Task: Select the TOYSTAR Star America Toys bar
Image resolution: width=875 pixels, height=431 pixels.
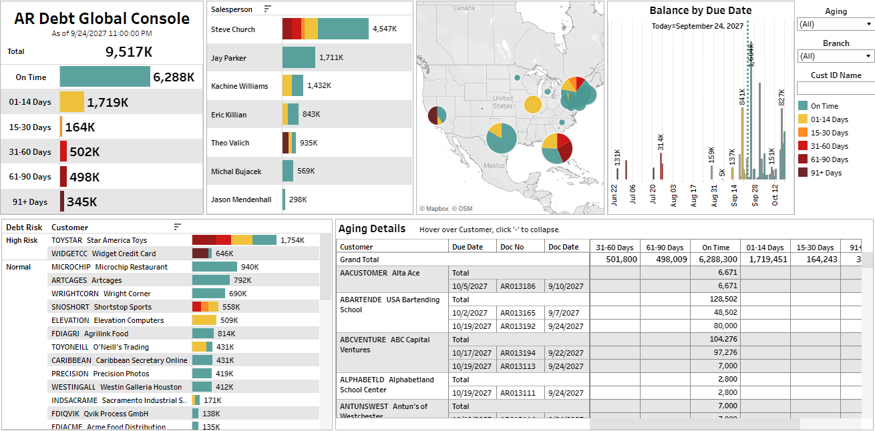Action: pos(234,240)
